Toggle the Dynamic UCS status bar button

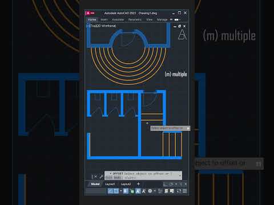click(171, 184)
